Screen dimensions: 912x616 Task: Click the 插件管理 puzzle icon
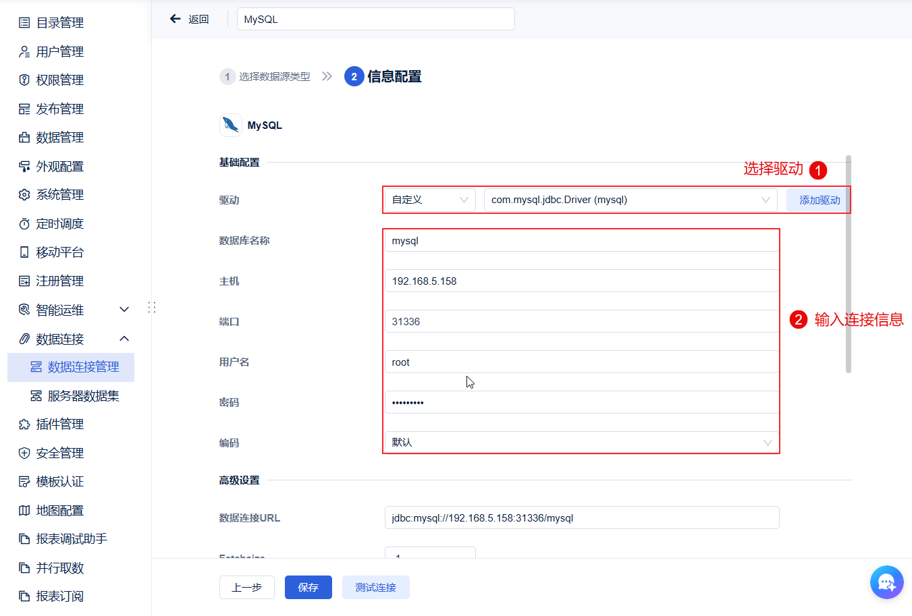click(24, 424)
